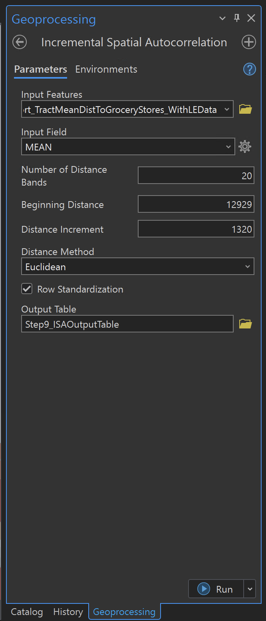Expand the Geoprocessing panel options chevron
Image resolution: width=266 pixels, height=621 pixels.
click(222, 18)
